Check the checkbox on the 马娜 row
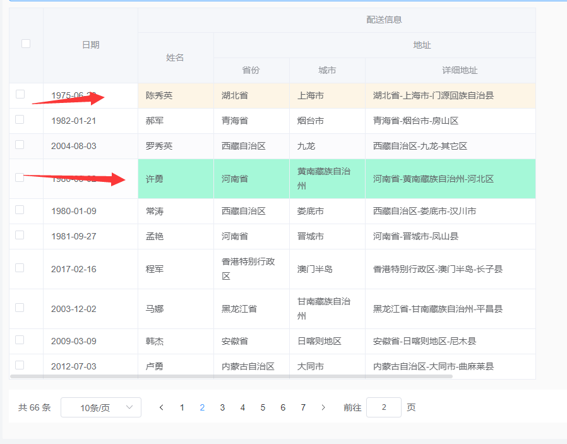Image resolution: width=567 pixels, height=444 pixels. [18, 309]
